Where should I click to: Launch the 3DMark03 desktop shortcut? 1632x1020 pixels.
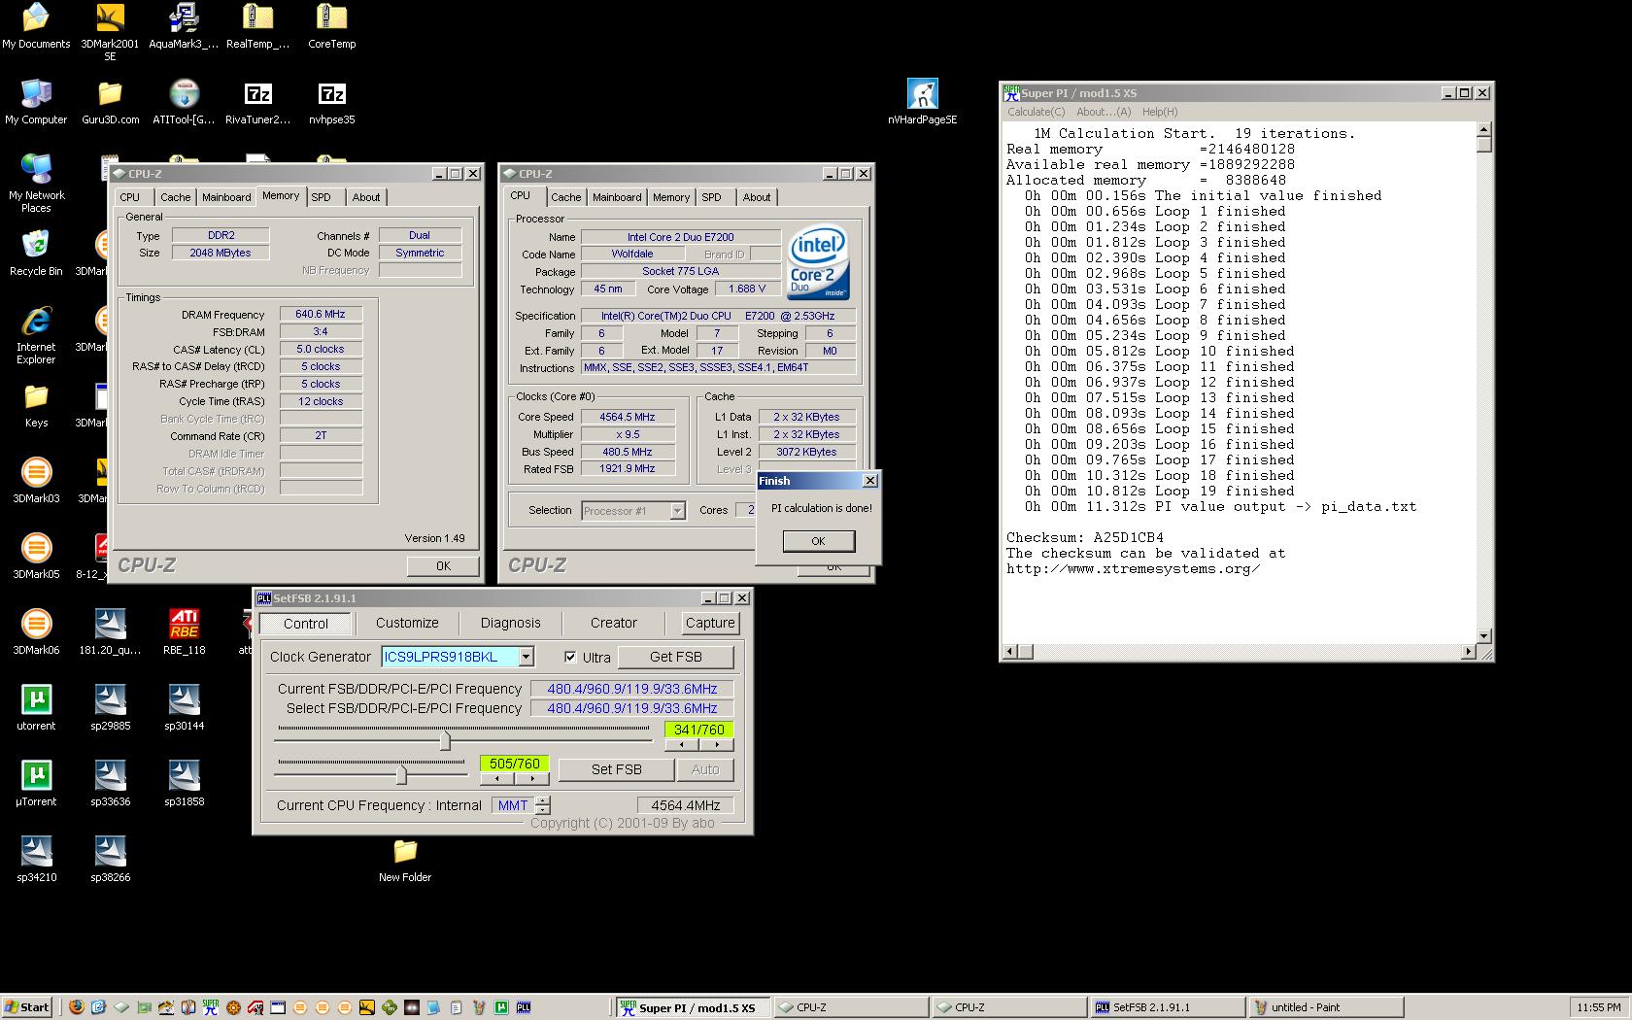pos(36,481)
